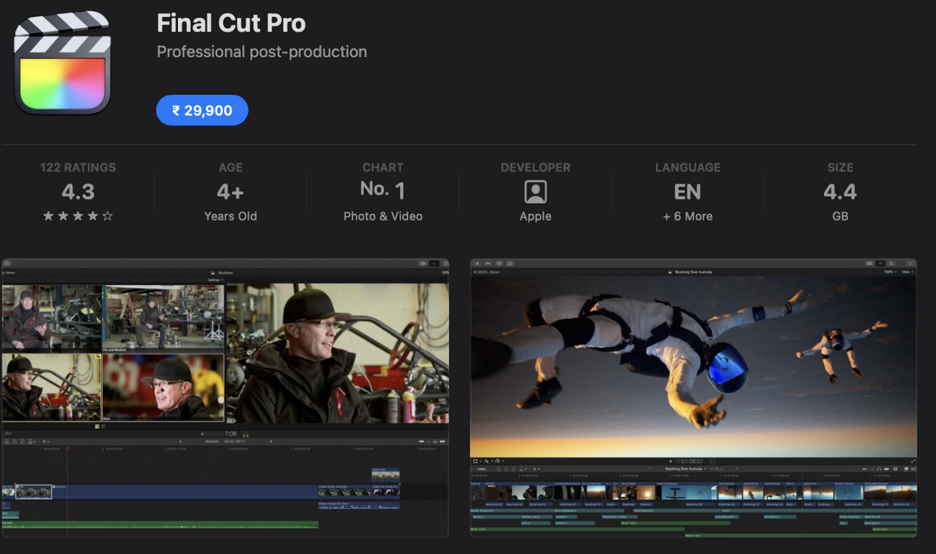Open the developer person icon above Apple

click(x=535, y=192)
